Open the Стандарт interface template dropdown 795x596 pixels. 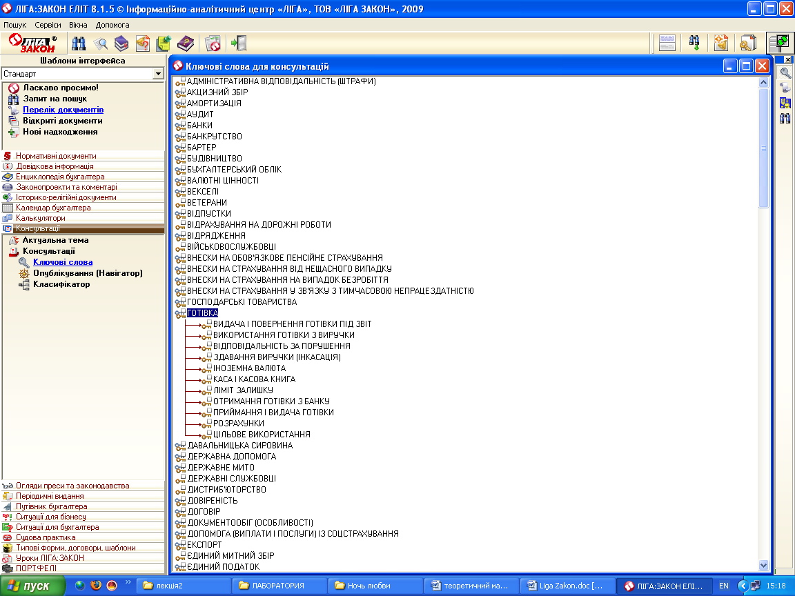tap(158, 74)
